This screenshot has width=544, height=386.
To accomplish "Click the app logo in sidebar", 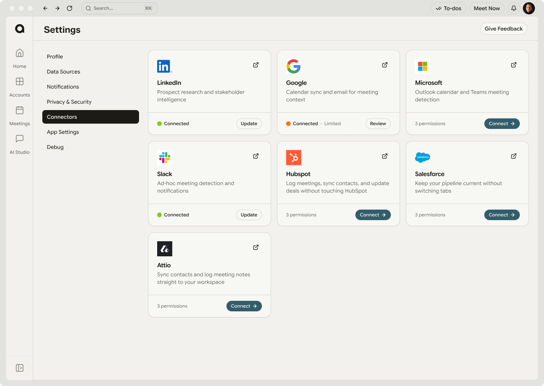I will point(20,29).
